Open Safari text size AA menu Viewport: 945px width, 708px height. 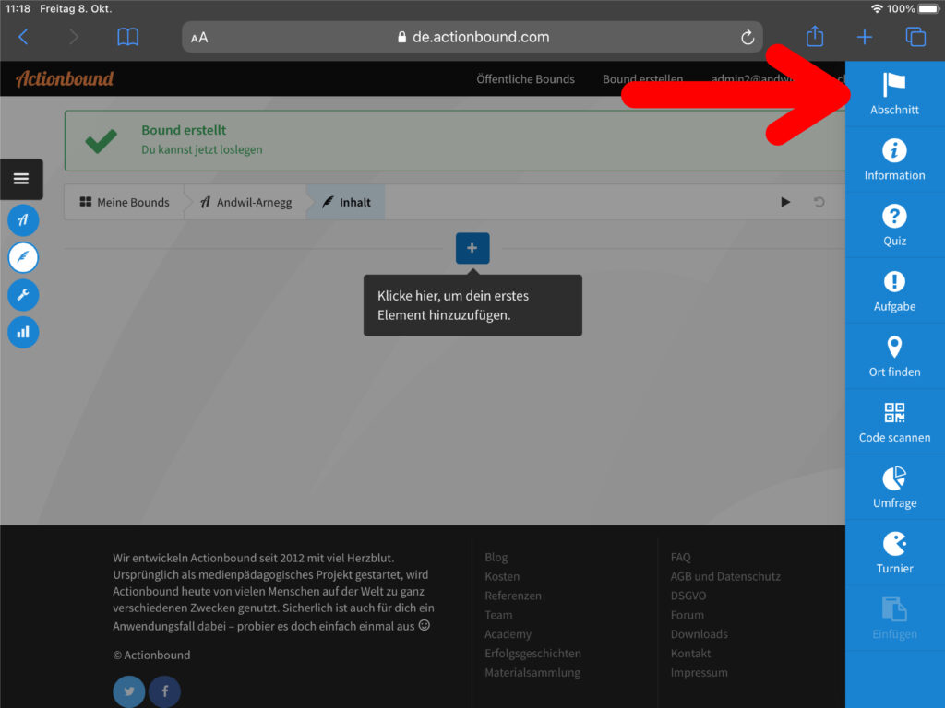(x=199, y=38)
